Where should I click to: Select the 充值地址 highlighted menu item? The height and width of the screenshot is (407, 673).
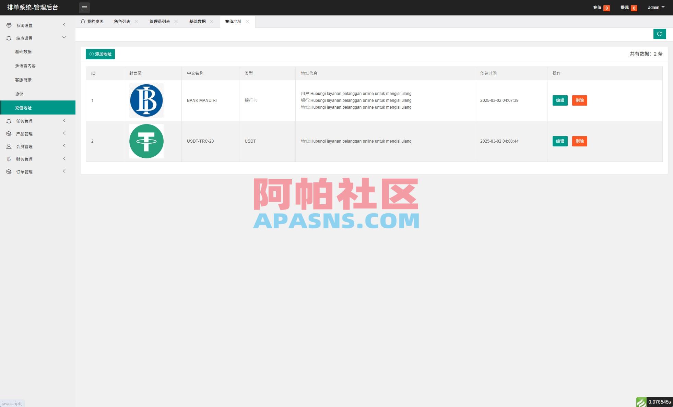click(x=23, y=107)
